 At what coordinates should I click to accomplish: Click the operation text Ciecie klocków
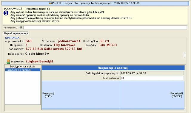click(x=37, y=54)
